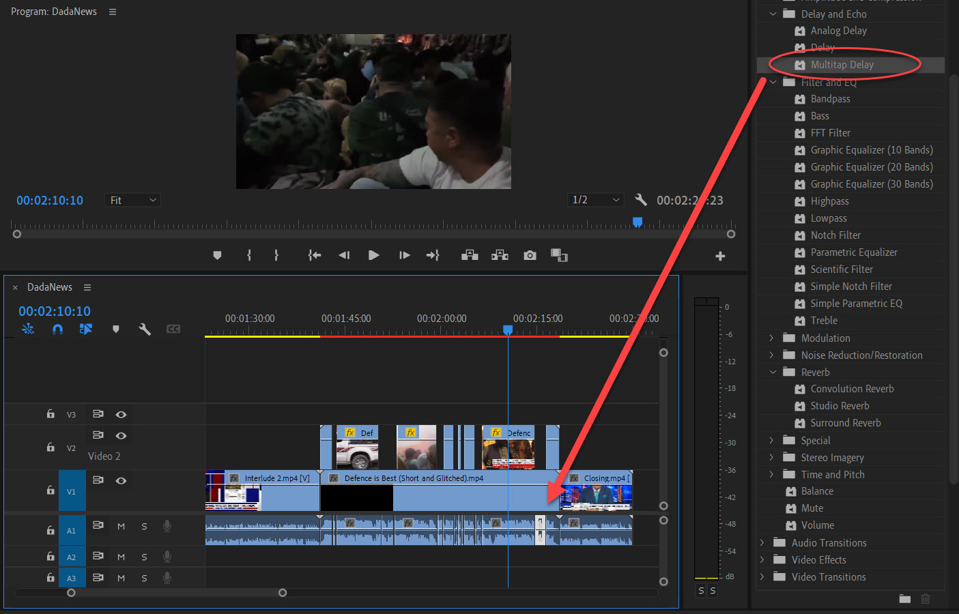Click the delete custom items trash icon

pyautogui.click(x=926, y=598)
